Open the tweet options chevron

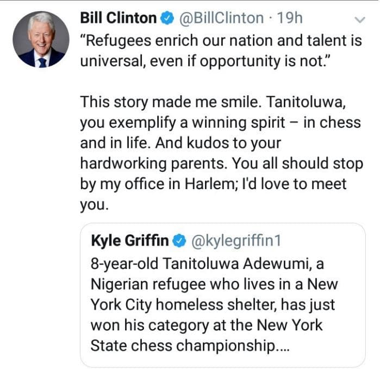tap(360, 20)
